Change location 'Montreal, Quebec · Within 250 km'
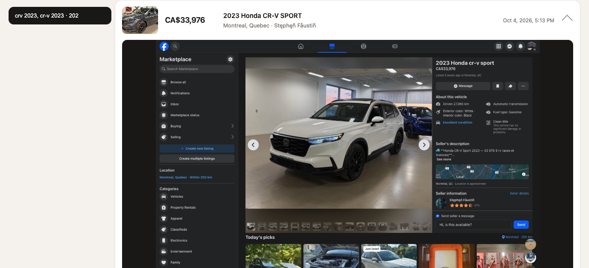589x268 pixels. 186,178
